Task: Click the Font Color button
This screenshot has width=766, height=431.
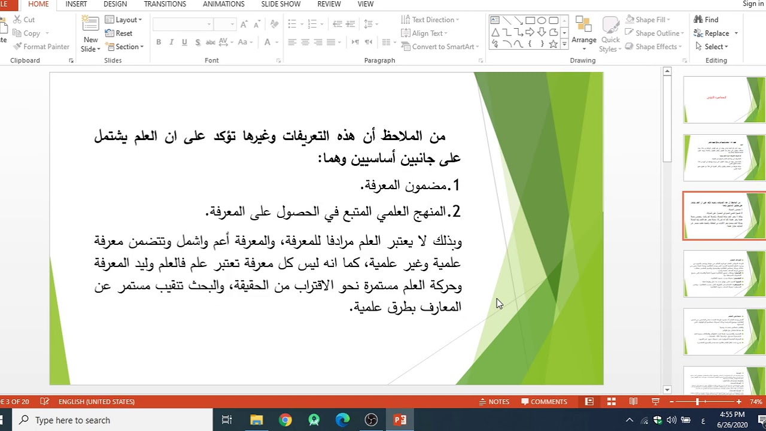Action: coord(268,43)
